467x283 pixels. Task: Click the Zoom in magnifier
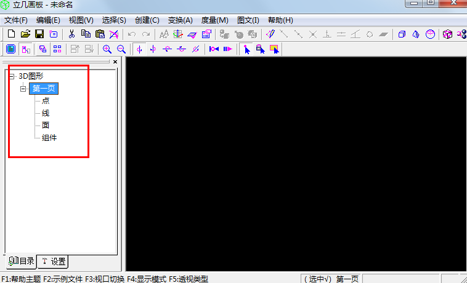(x=107, y=49)
